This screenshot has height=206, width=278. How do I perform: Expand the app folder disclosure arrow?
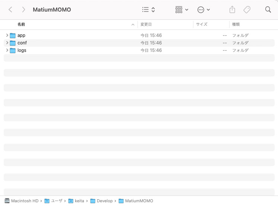7,35
